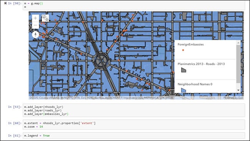Click the map zoom out minus button

click(35, 25)
